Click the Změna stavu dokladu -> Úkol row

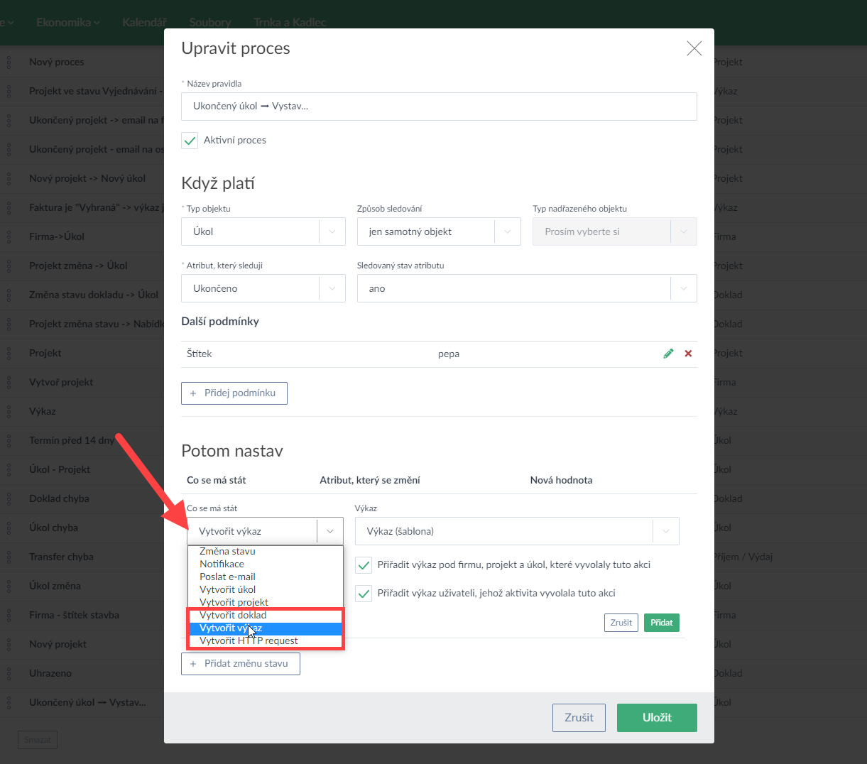94,295
